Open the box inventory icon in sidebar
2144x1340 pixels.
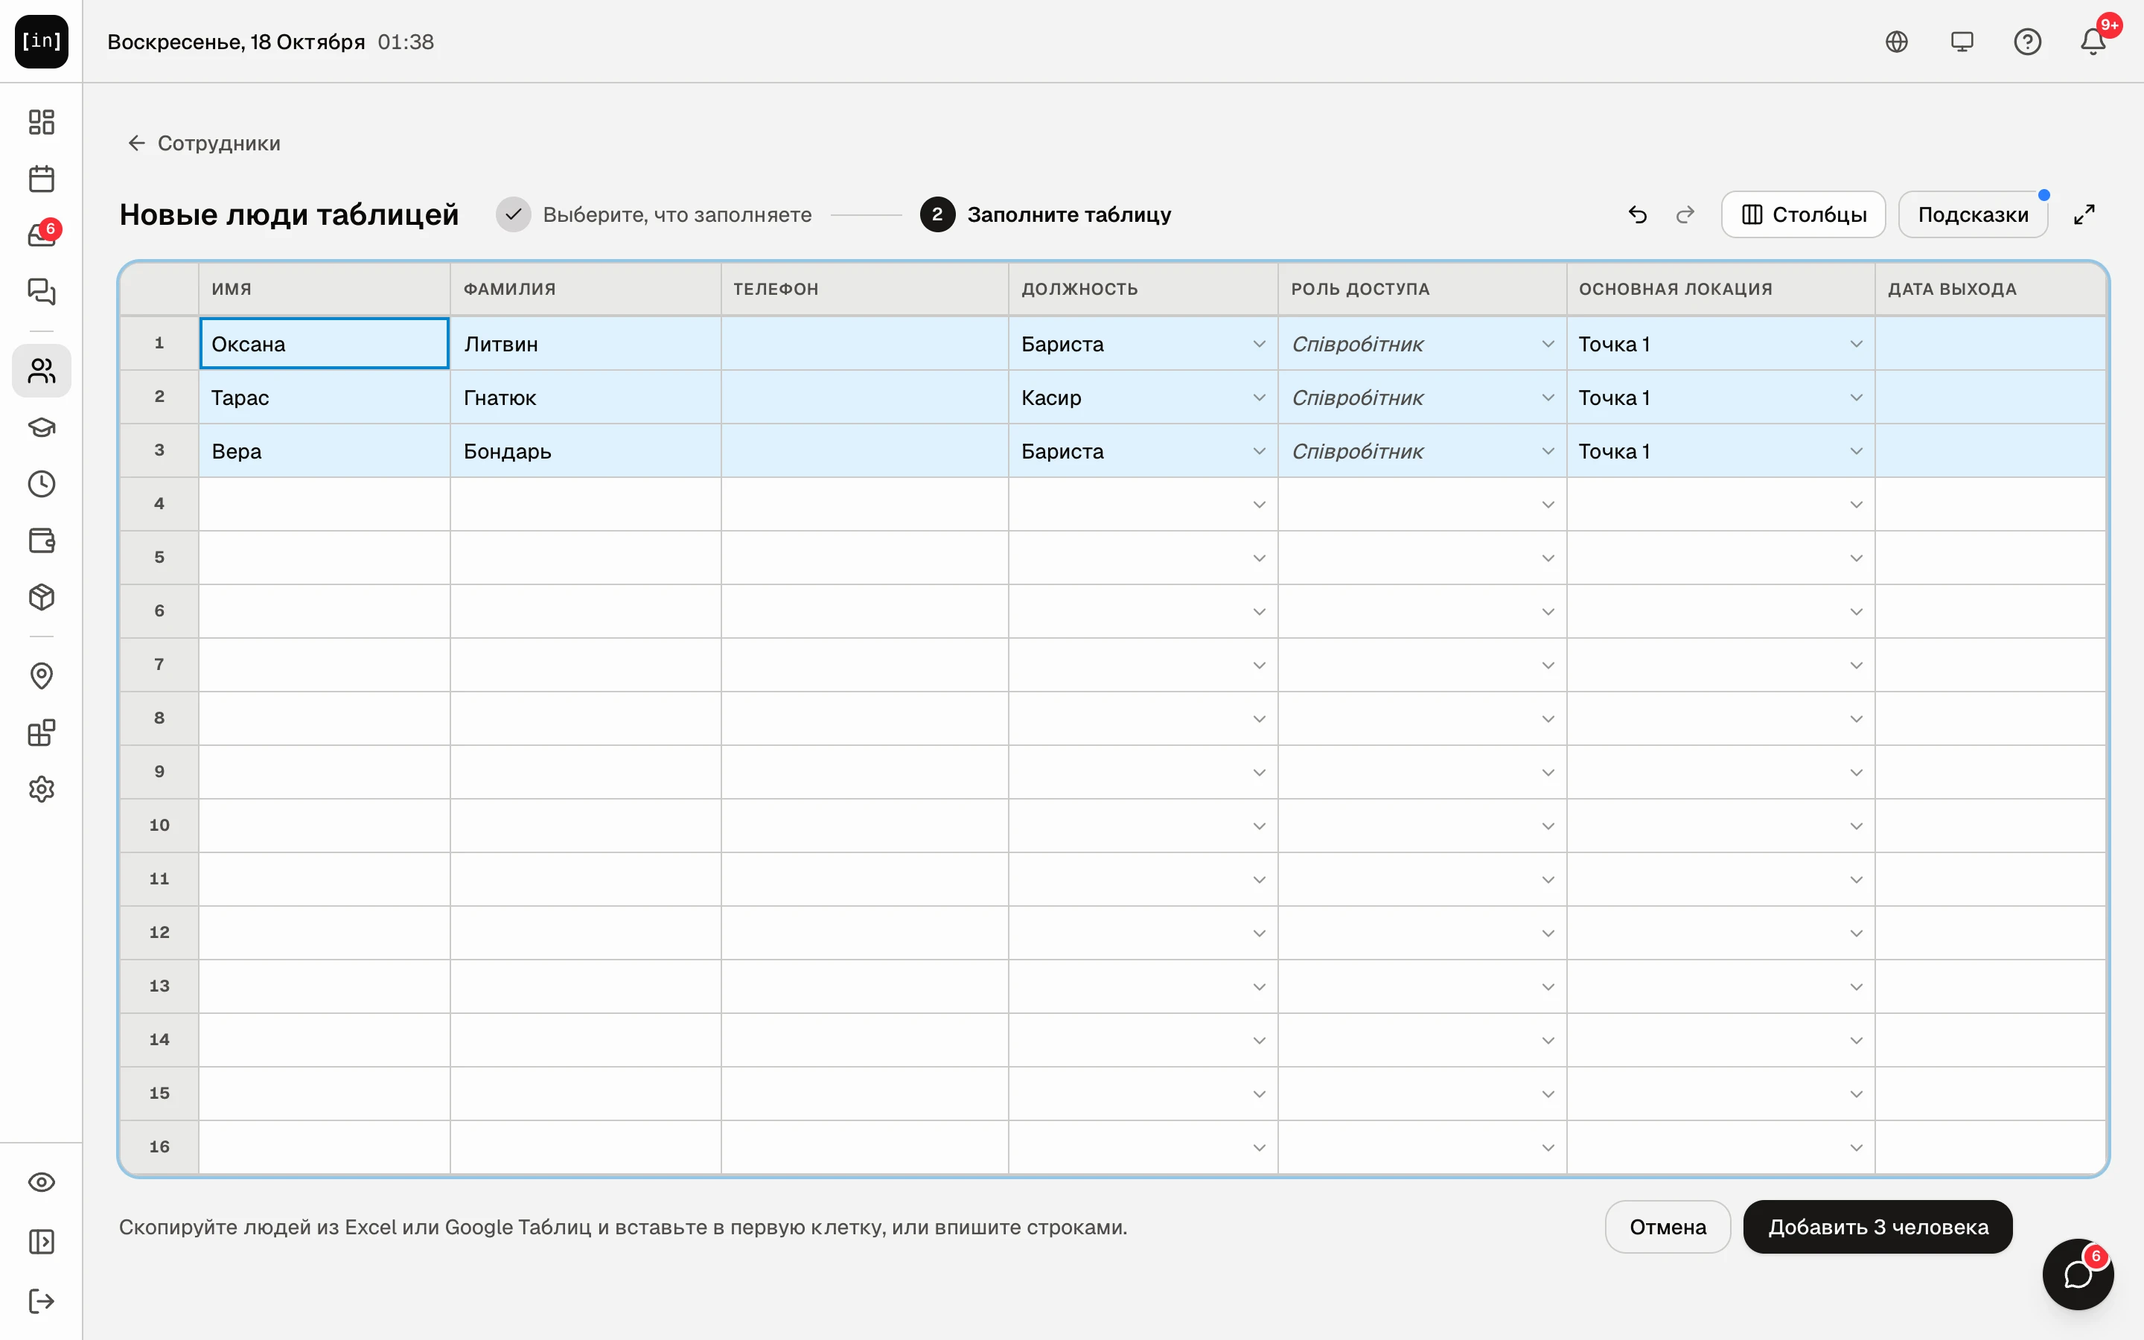42,597
